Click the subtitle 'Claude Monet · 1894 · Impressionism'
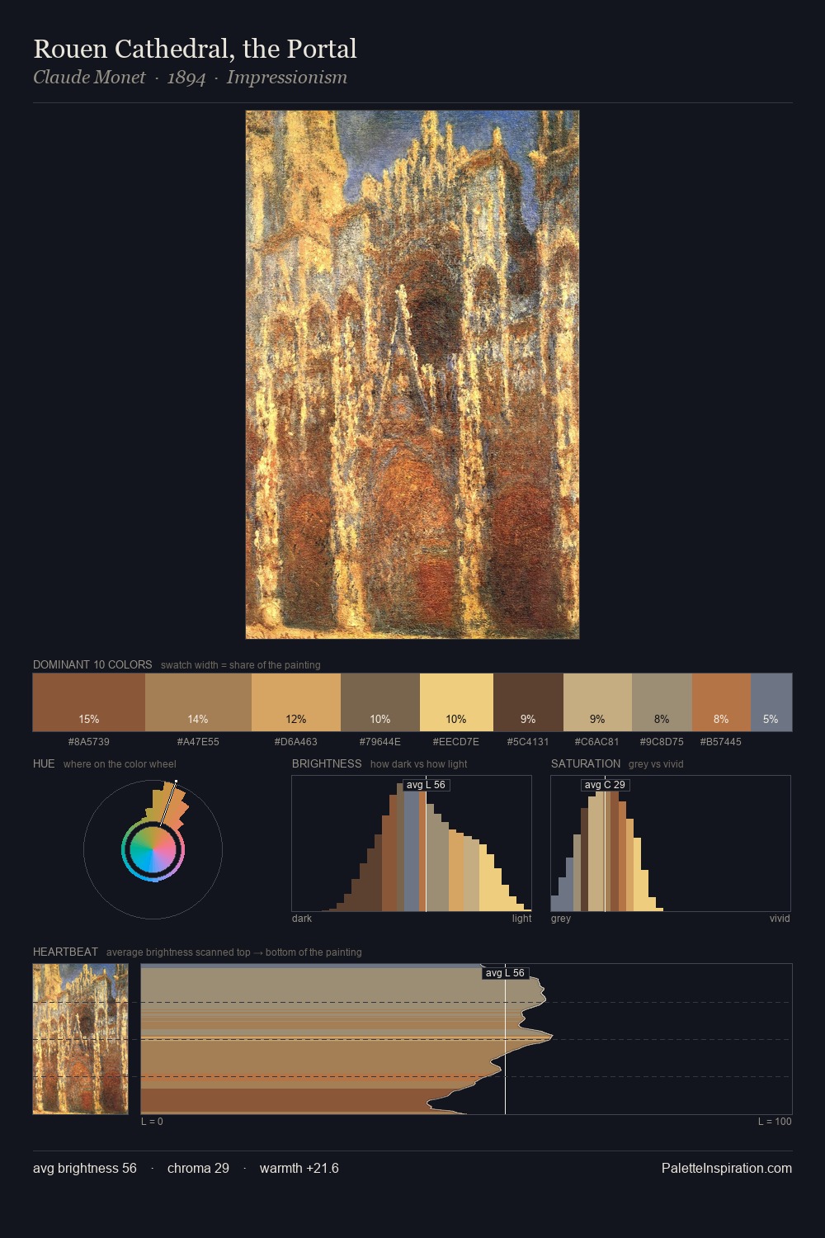This screenshot has width=825, height=1238. coord(190,78)
